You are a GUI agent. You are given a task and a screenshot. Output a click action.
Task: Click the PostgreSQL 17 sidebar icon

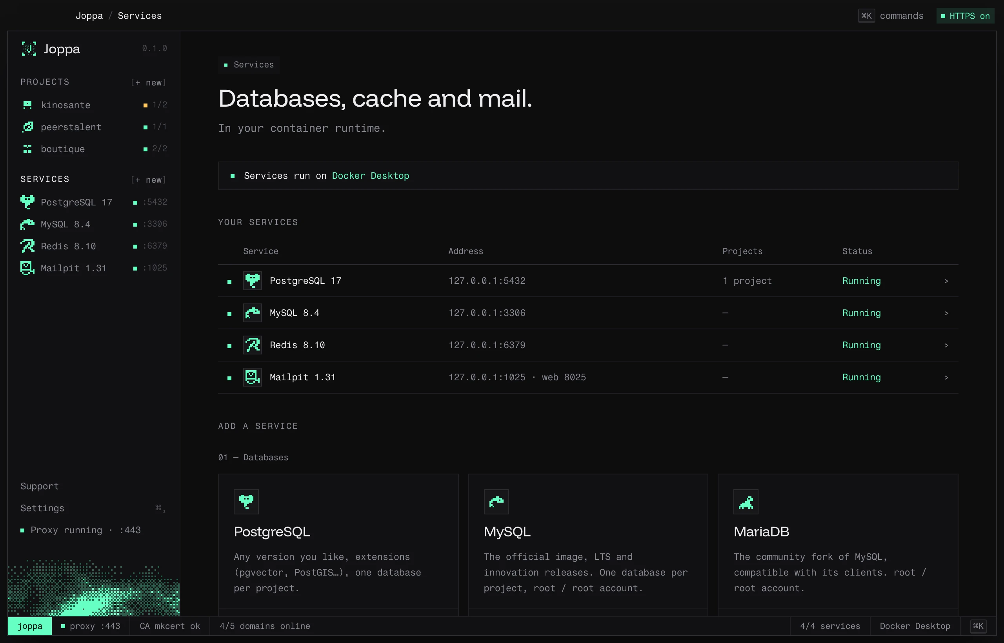coord(27,202)
